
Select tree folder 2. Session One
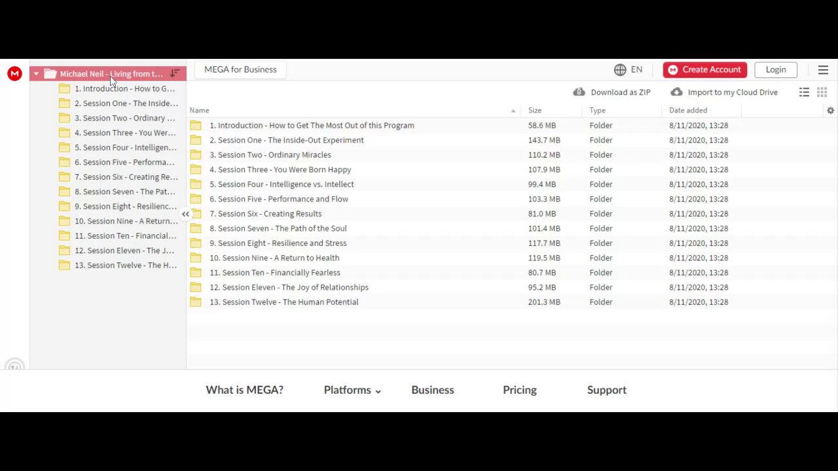[117, 103]
